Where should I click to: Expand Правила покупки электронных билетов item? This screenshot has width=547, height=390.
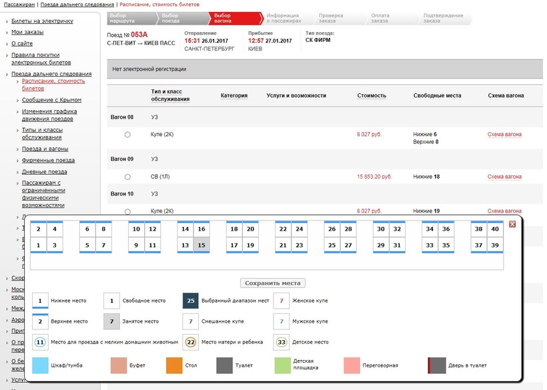pos(45,59)
